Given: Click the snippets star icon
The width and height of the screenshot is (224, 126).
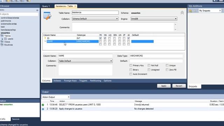Looking at the screenshot, I should tap(190, 11).
